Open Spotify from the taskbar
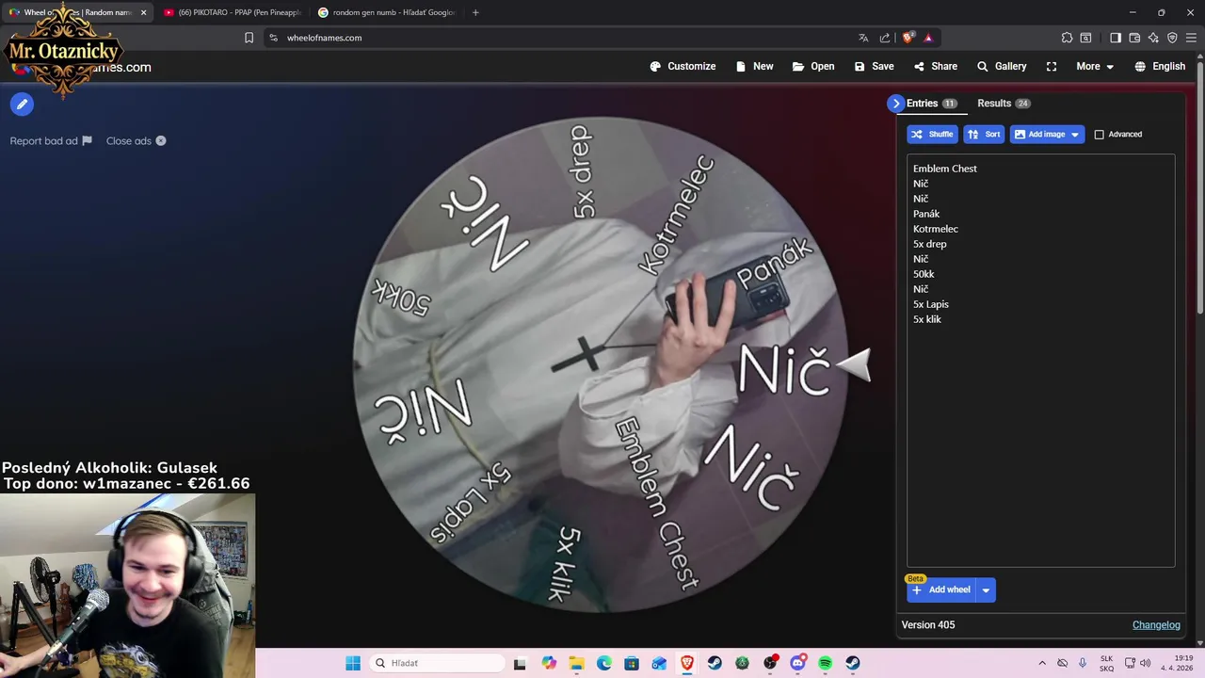1205x678 pixels. click(x=826, y=663)
